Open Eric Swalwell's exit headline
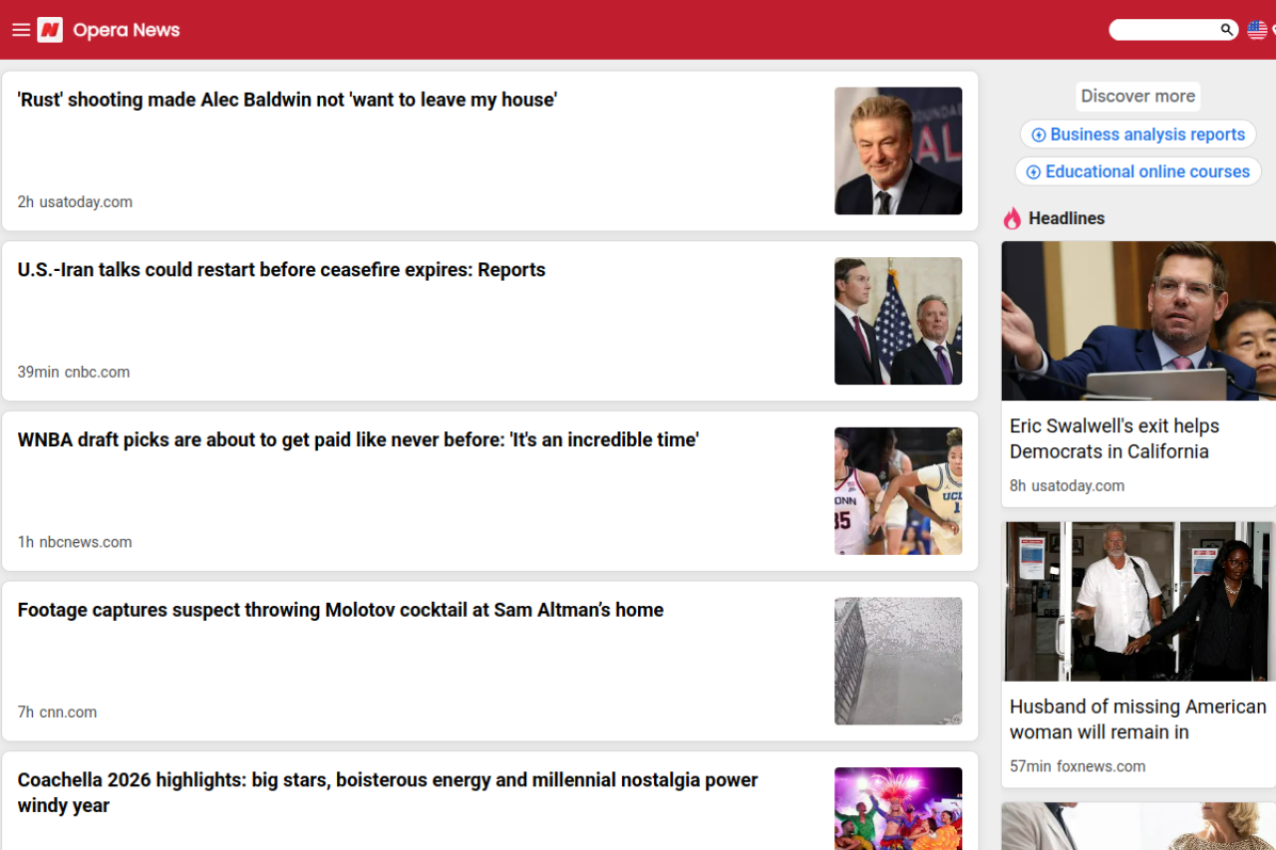Viewport: 1276px width, 850px height. point(1114,438)
